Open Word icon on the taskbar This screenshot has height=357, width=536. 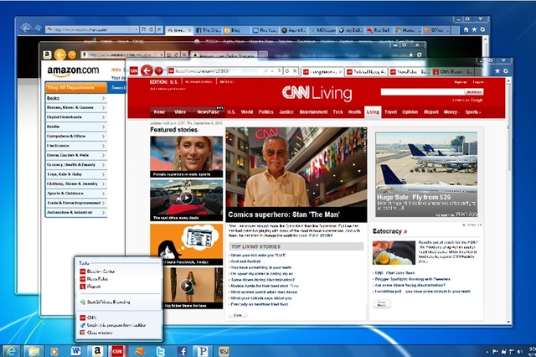(x=75, y=351)
